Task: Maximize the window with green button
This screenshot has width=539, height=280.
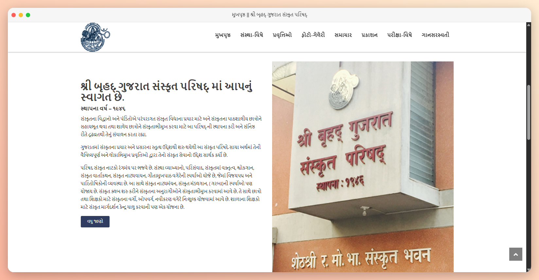Action: [28, 15]
